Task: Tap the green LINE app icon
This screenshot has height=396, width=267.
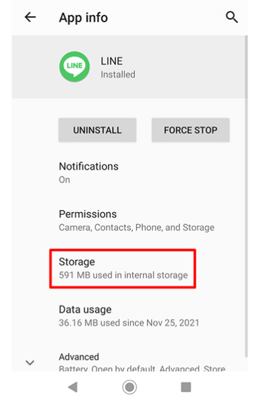Action: 74,67
